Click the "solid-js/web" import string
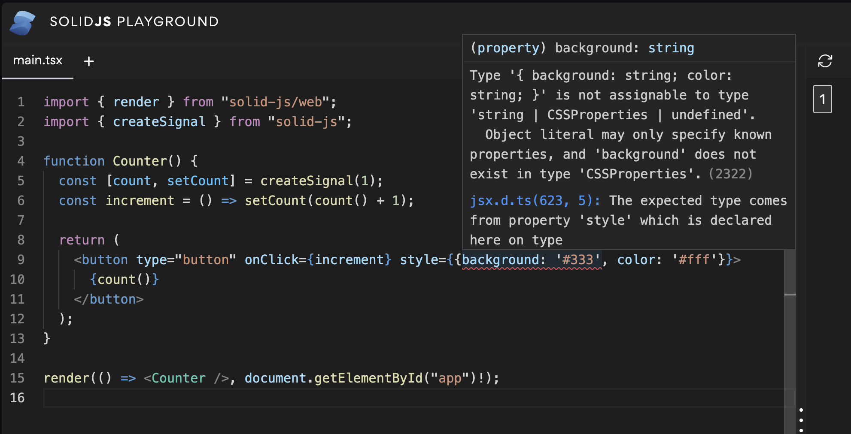The width and height of the screenshot is (851, 434). click(275, 102)
